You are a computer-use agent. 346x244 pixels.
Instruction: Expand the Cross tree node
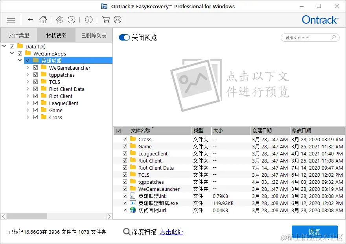point(28,117)
